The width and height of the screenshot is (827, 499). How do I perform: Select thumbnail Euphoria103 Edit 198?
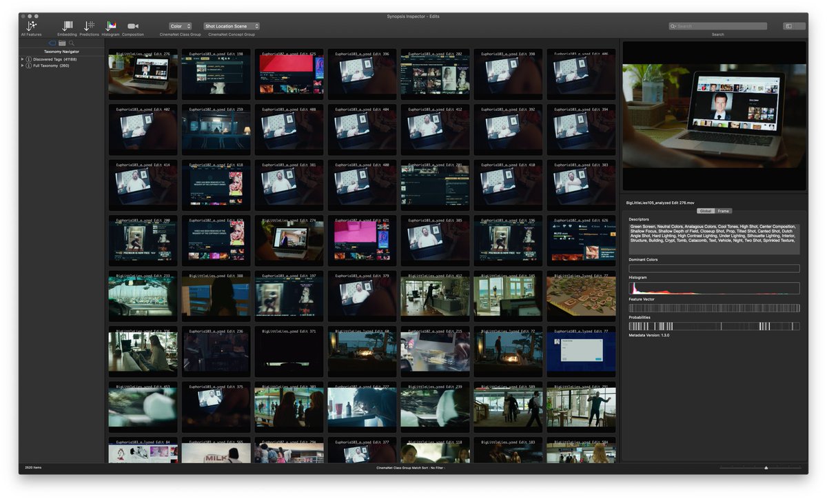point(216,74)
